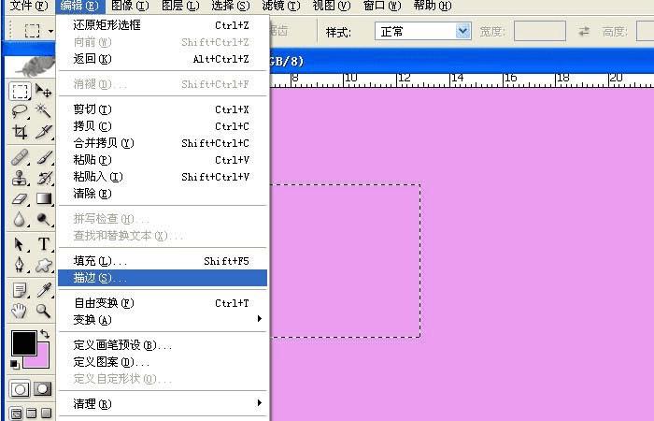The image size is (654, 421).
Task: Select the Crop tool
Action: tap(20, 132)
